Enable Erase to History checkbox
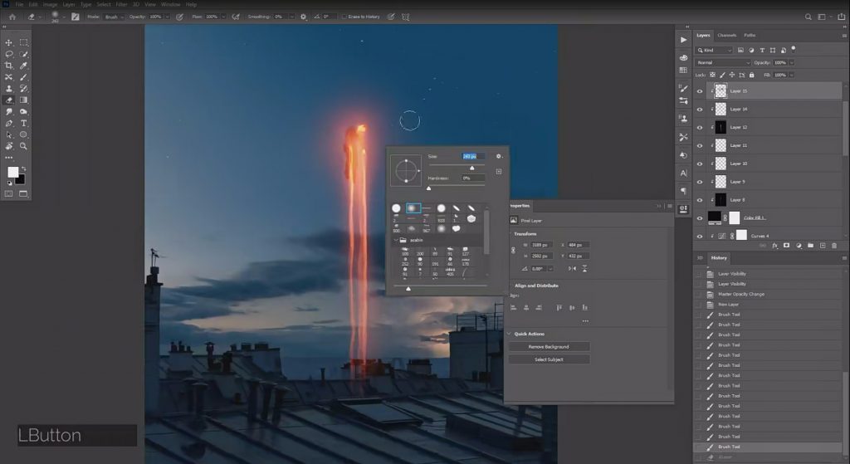 click(x=344, y=17)
